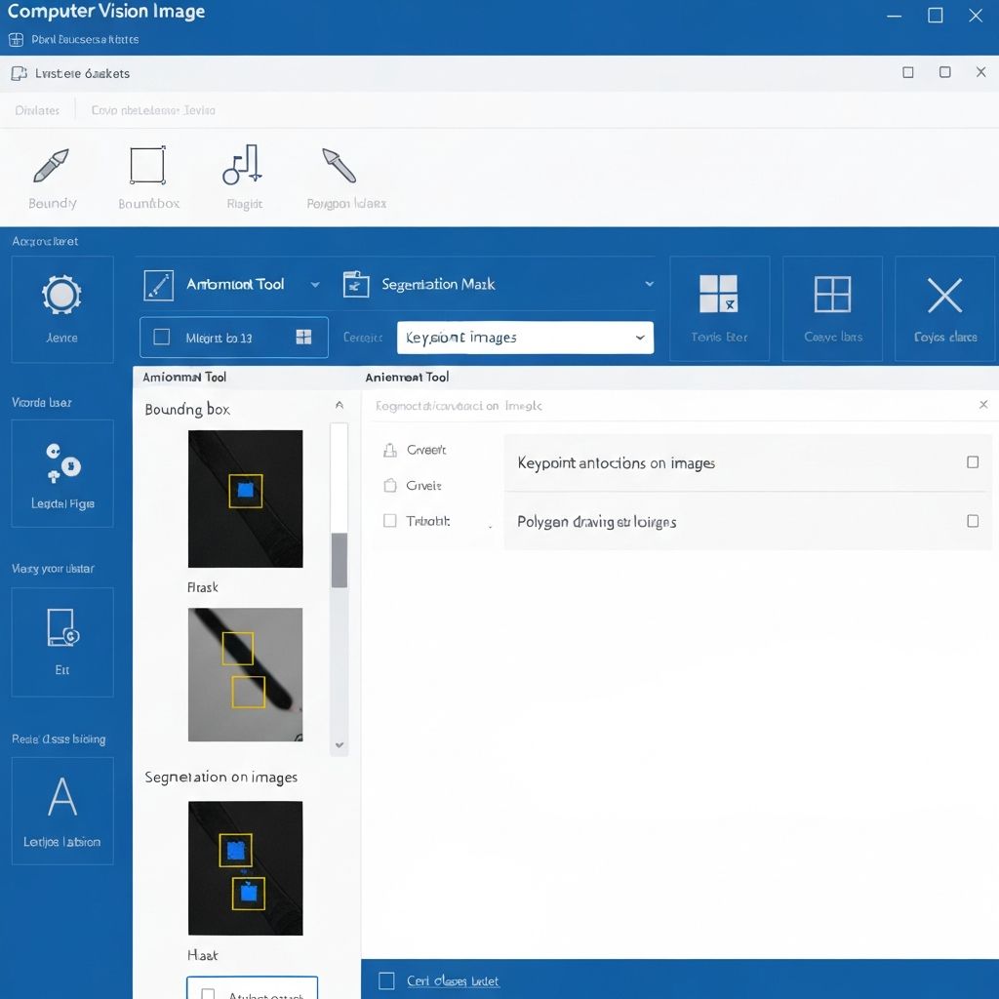Screen dimensions: 999x999
Task: Select the bounding box square tool icon
Action: (x=147, y=165)
